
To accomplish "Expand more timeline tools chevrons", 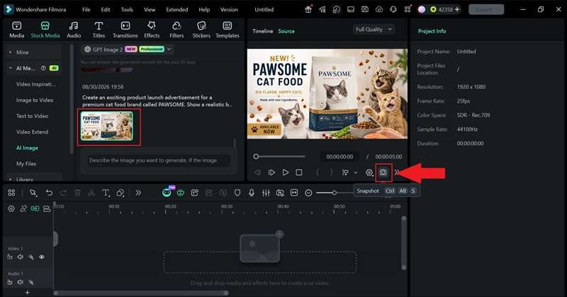I will tap(138, 193).
